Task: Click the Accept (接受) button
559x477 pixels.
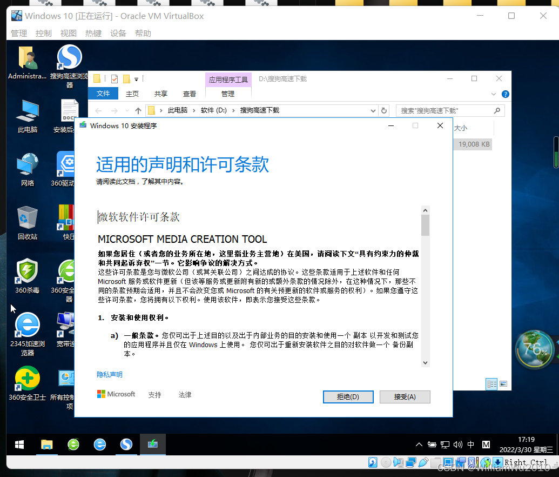Action: [x=405, y=396]
